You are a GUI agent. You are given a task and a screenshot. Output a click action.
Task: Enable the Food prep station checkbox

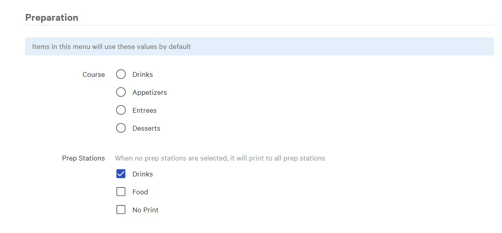tap(121, 192)
